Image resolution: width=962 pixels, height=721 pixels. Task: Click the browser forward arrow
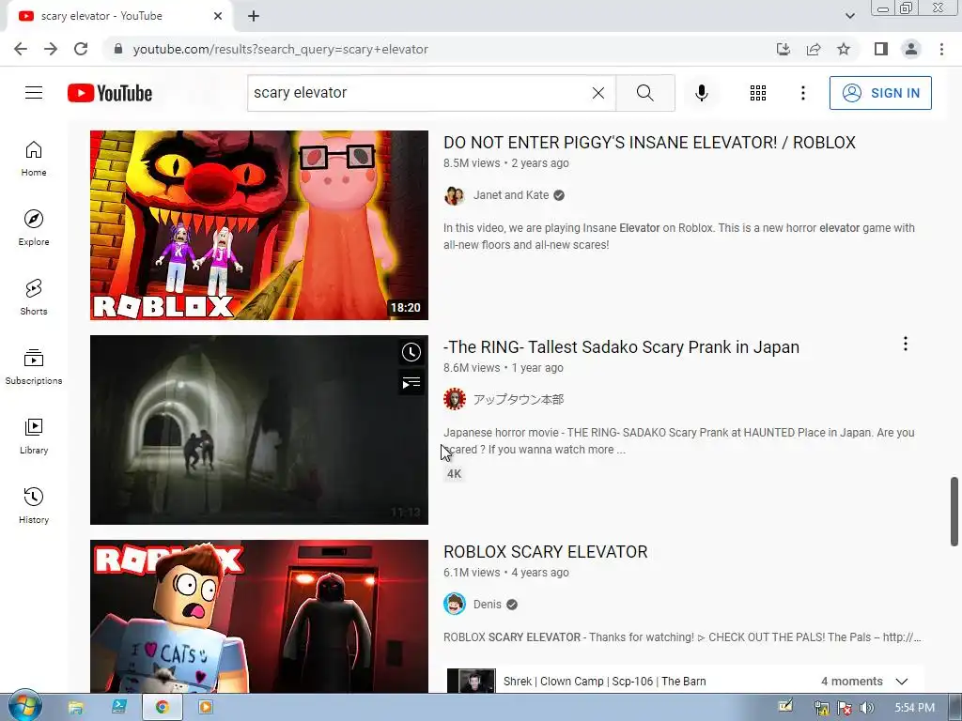coord(51,49)
